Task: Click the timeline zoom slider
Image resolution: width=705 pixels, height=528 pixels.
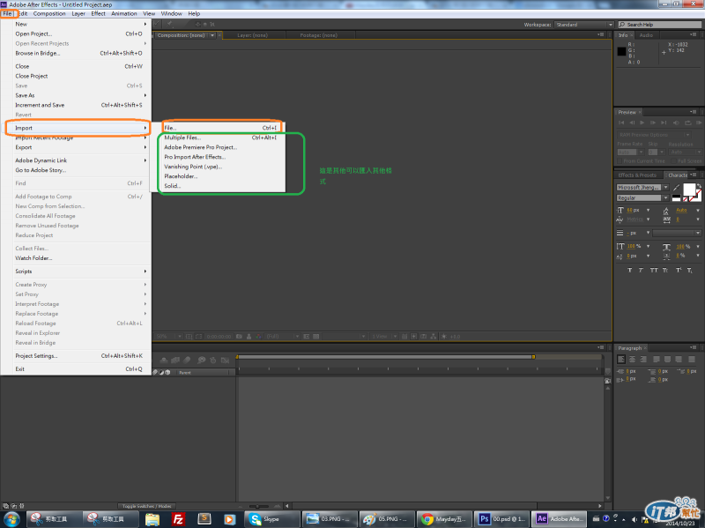Action: pyautogui.click(x=257, y=506)
